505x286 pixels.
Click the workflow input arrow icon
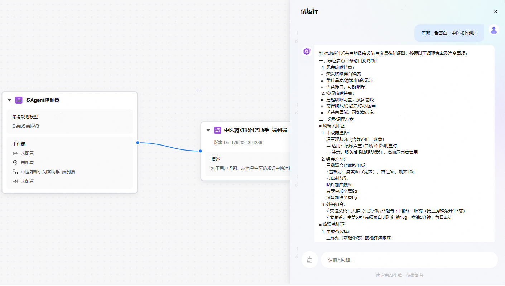pyautogui.click(x=15, y=153)
